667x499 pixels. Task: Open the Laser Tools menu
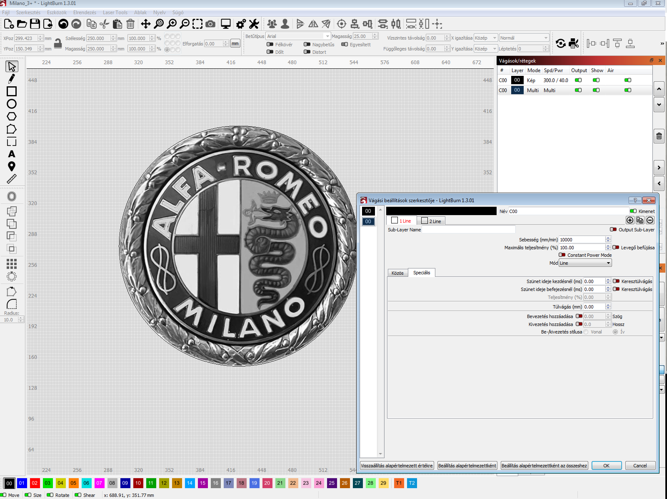[x=115, y=13]
